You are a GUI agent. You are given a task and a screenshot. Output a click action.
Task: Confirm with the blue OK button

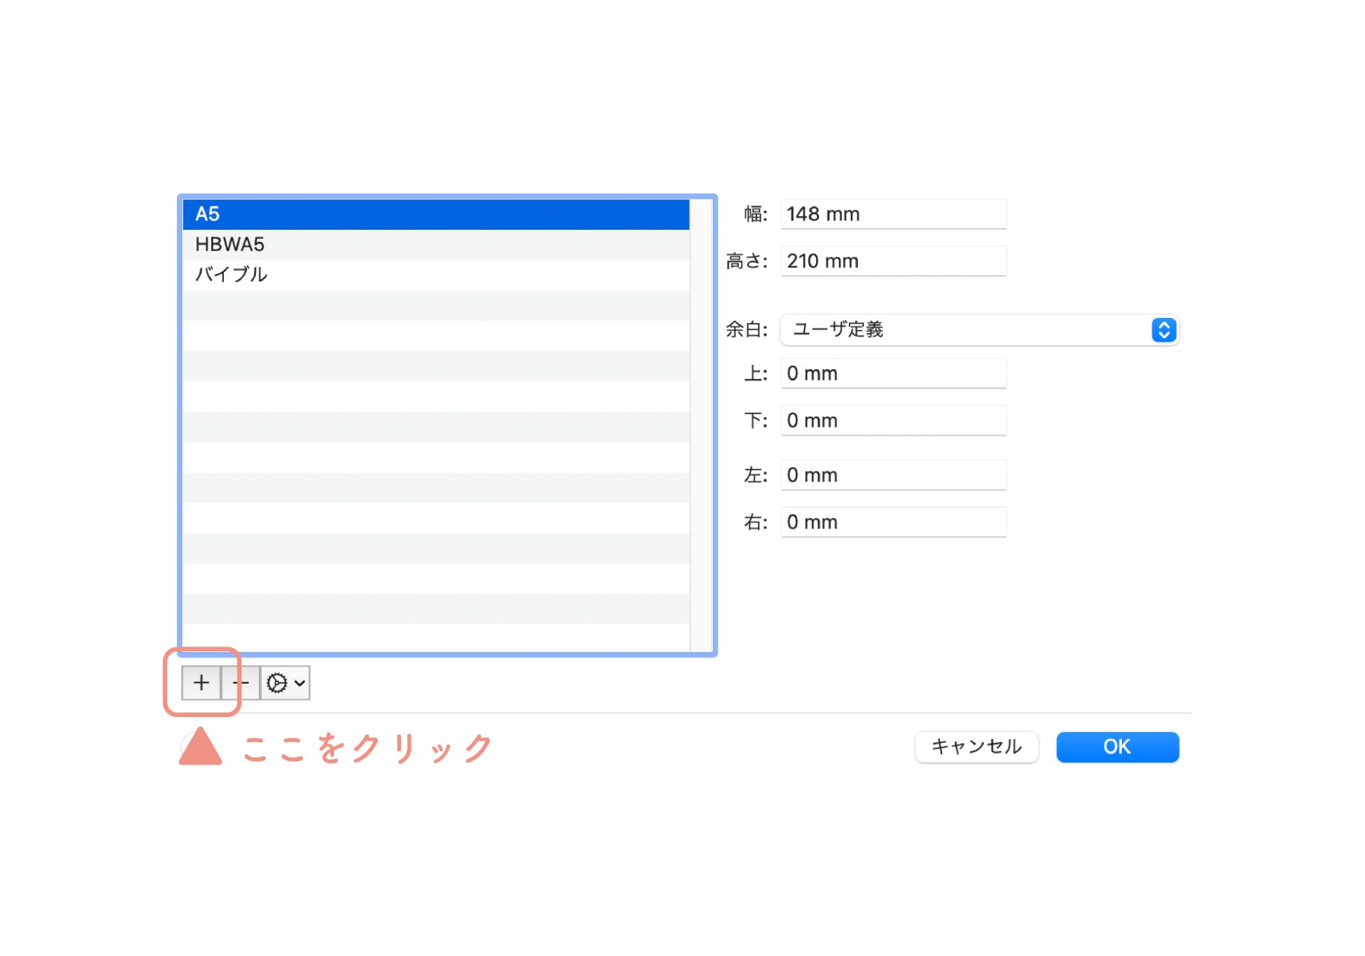[x=1117, y=747]
